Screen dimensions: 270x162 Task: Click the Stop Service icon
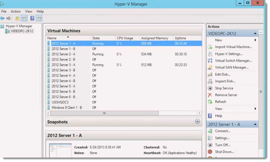210,88
